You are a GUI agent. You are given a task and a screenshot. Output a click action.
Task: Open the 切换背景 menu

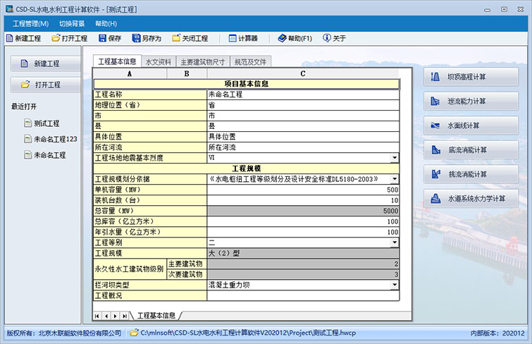[72, 24]
